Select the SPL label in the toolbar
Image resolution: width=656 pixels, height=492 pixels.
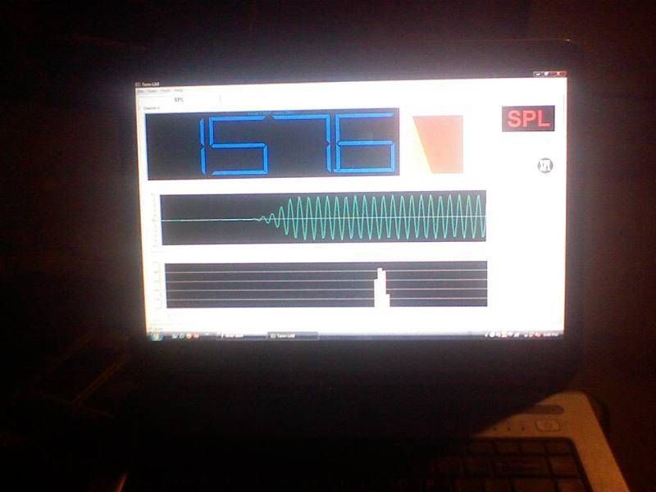(x=179, y=99)
